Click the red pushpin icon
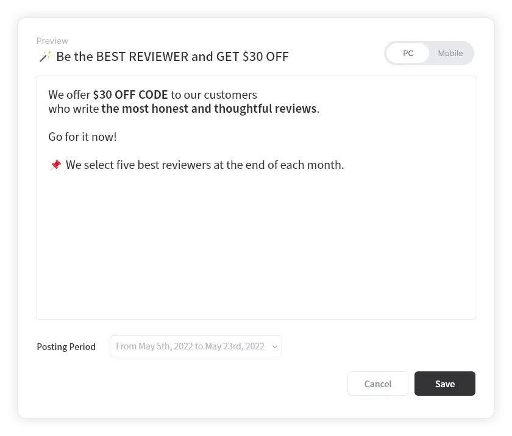 coord(55,165)
